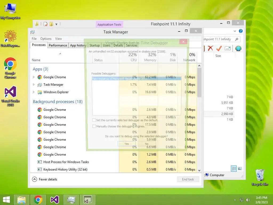Click the Task Manager title bar icon
273x205 pixels.
point(33,32)
